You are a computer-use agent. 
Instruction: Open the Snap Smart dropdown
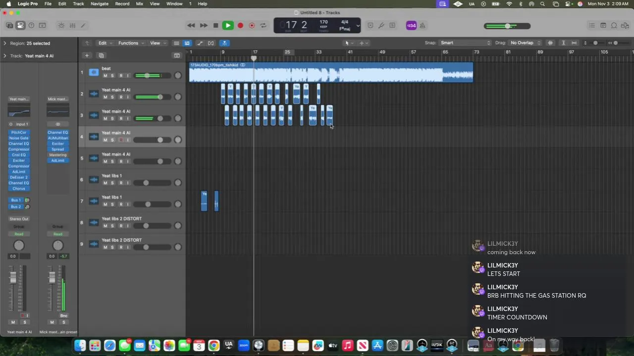(x=465, y=43)
